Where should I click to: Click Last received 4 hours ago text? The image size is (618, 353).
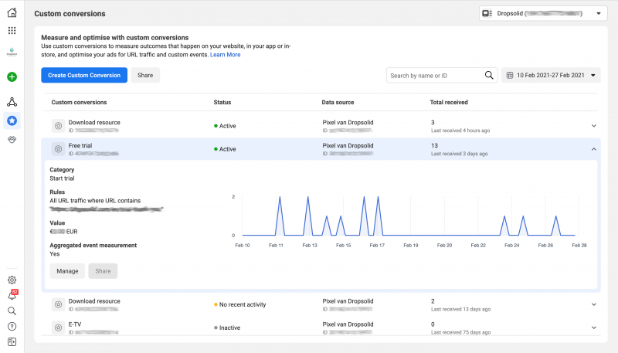[460, 131]
